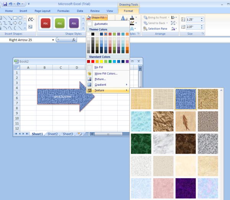Click the Save icon in quick access toolbar

(5, 3)
